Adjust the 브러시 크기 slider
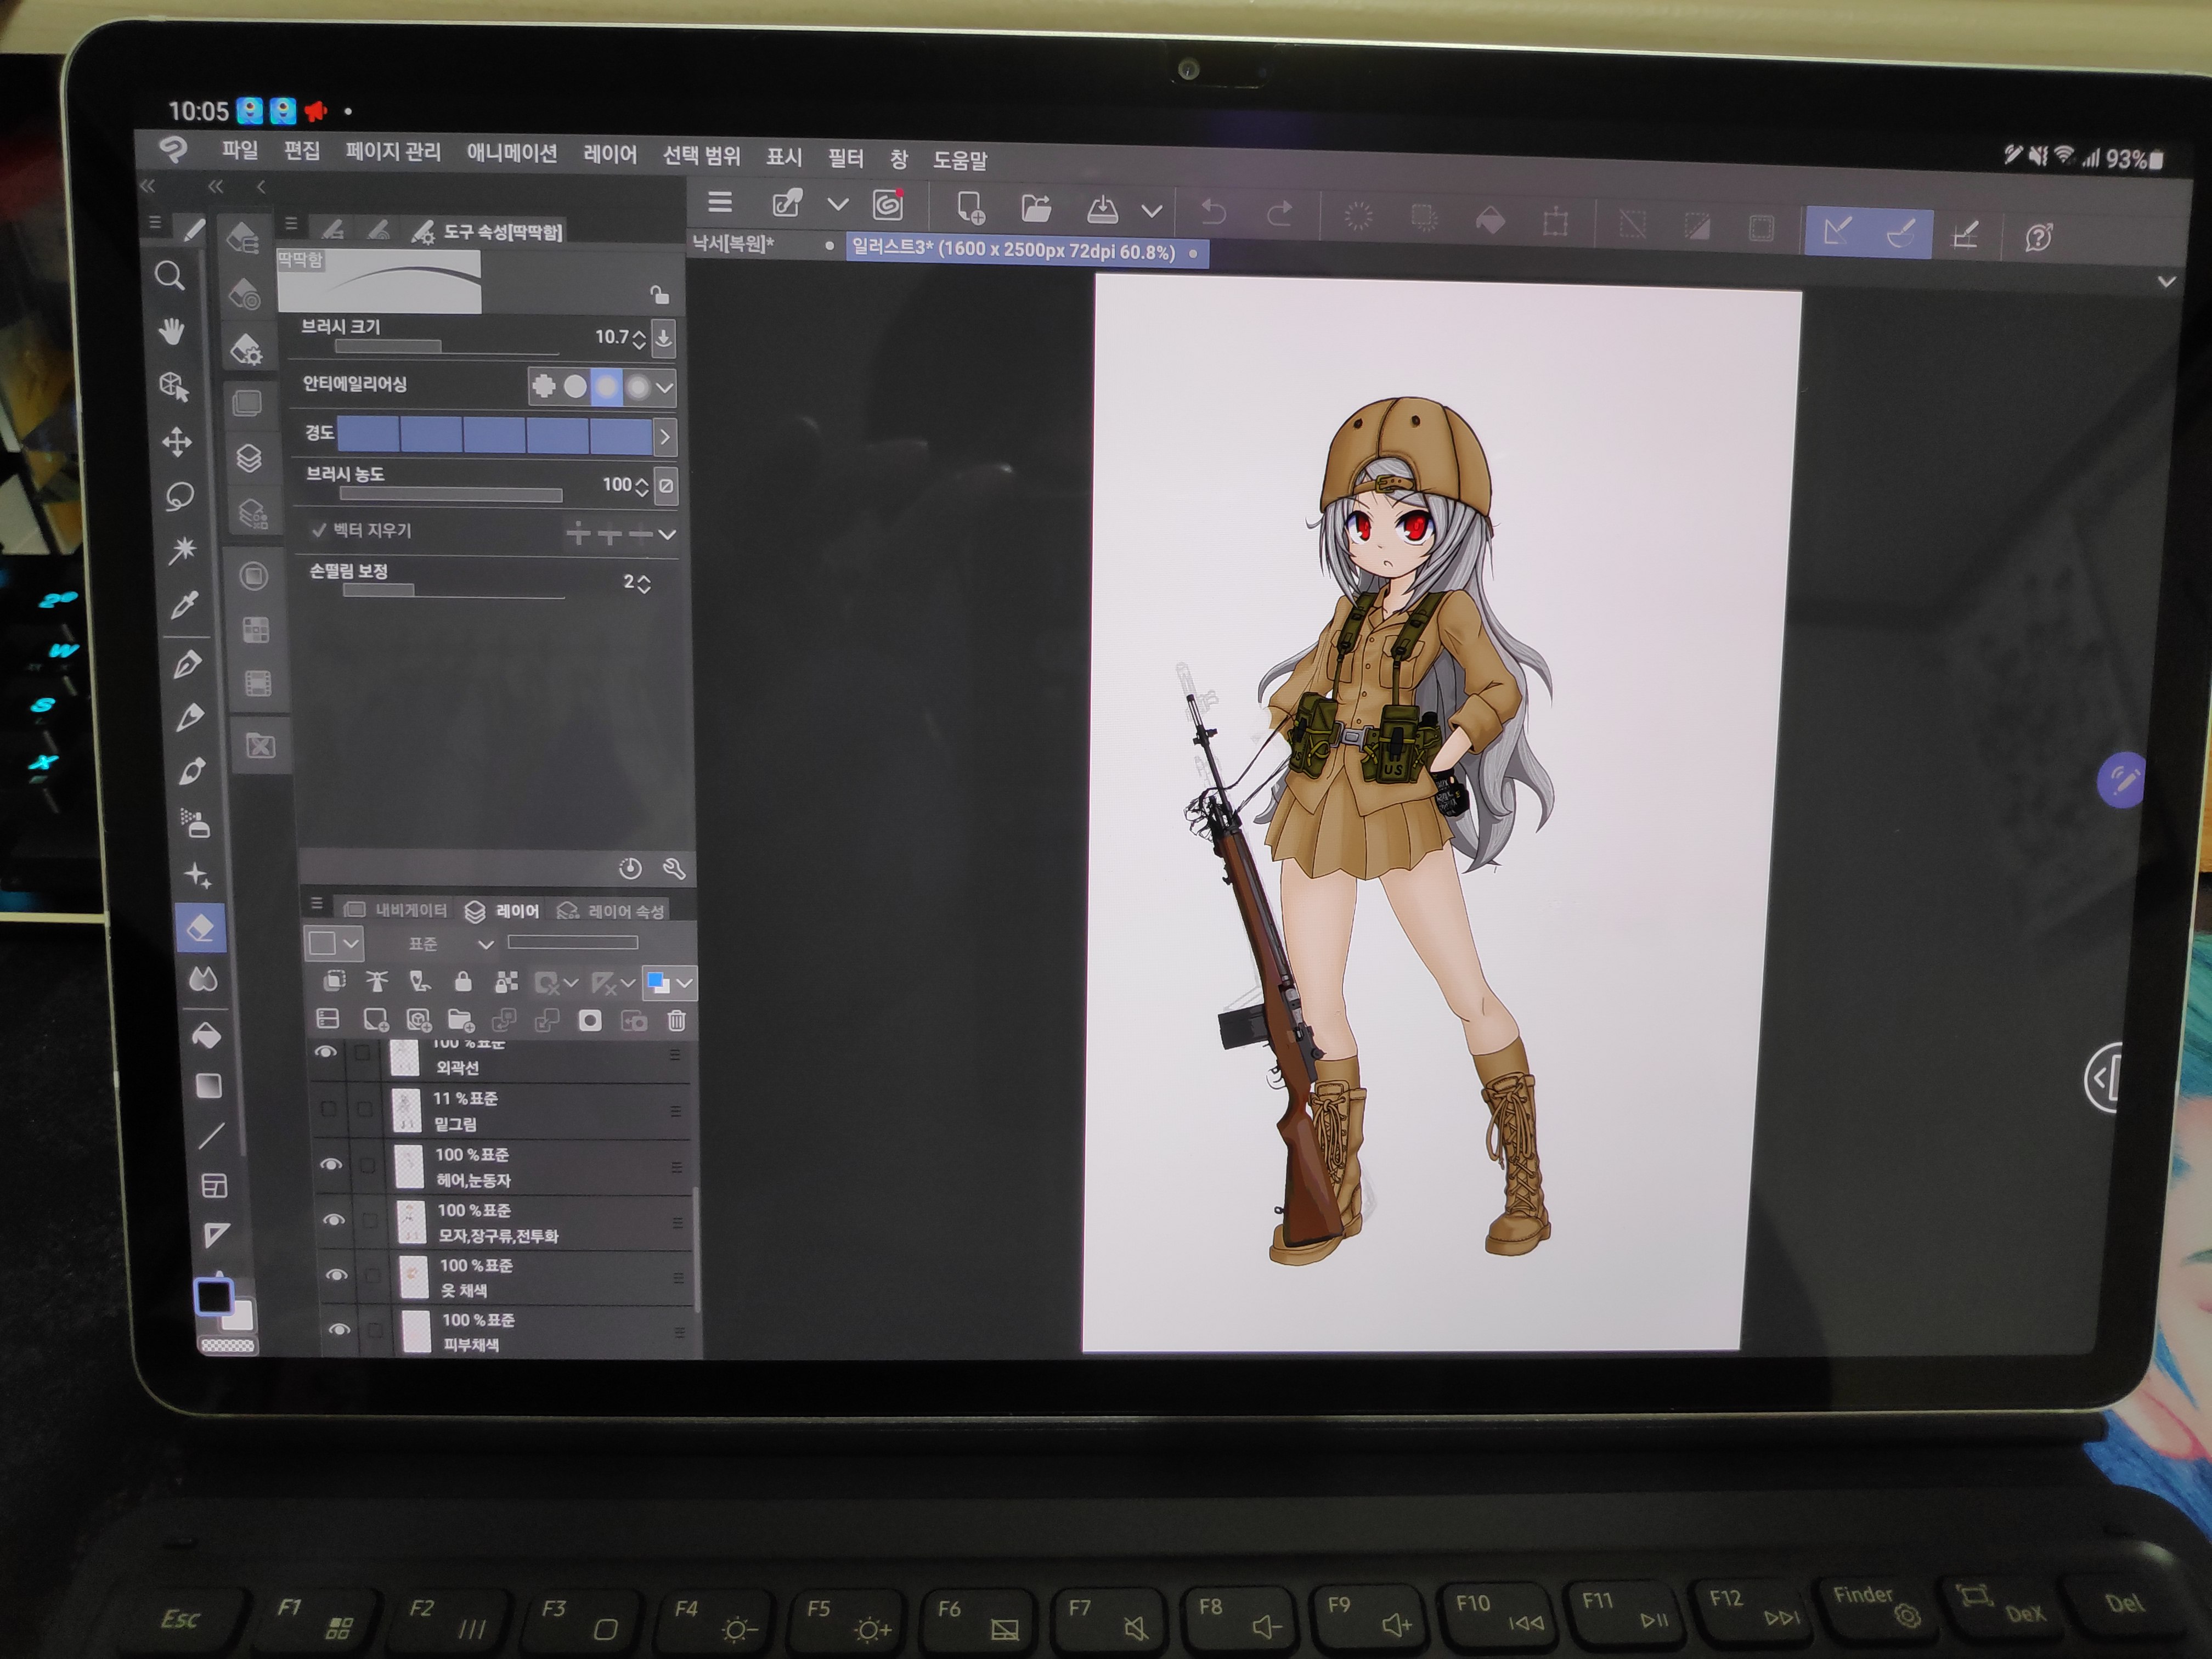This screenshot has height=1659, width=2212. point(447,347)
